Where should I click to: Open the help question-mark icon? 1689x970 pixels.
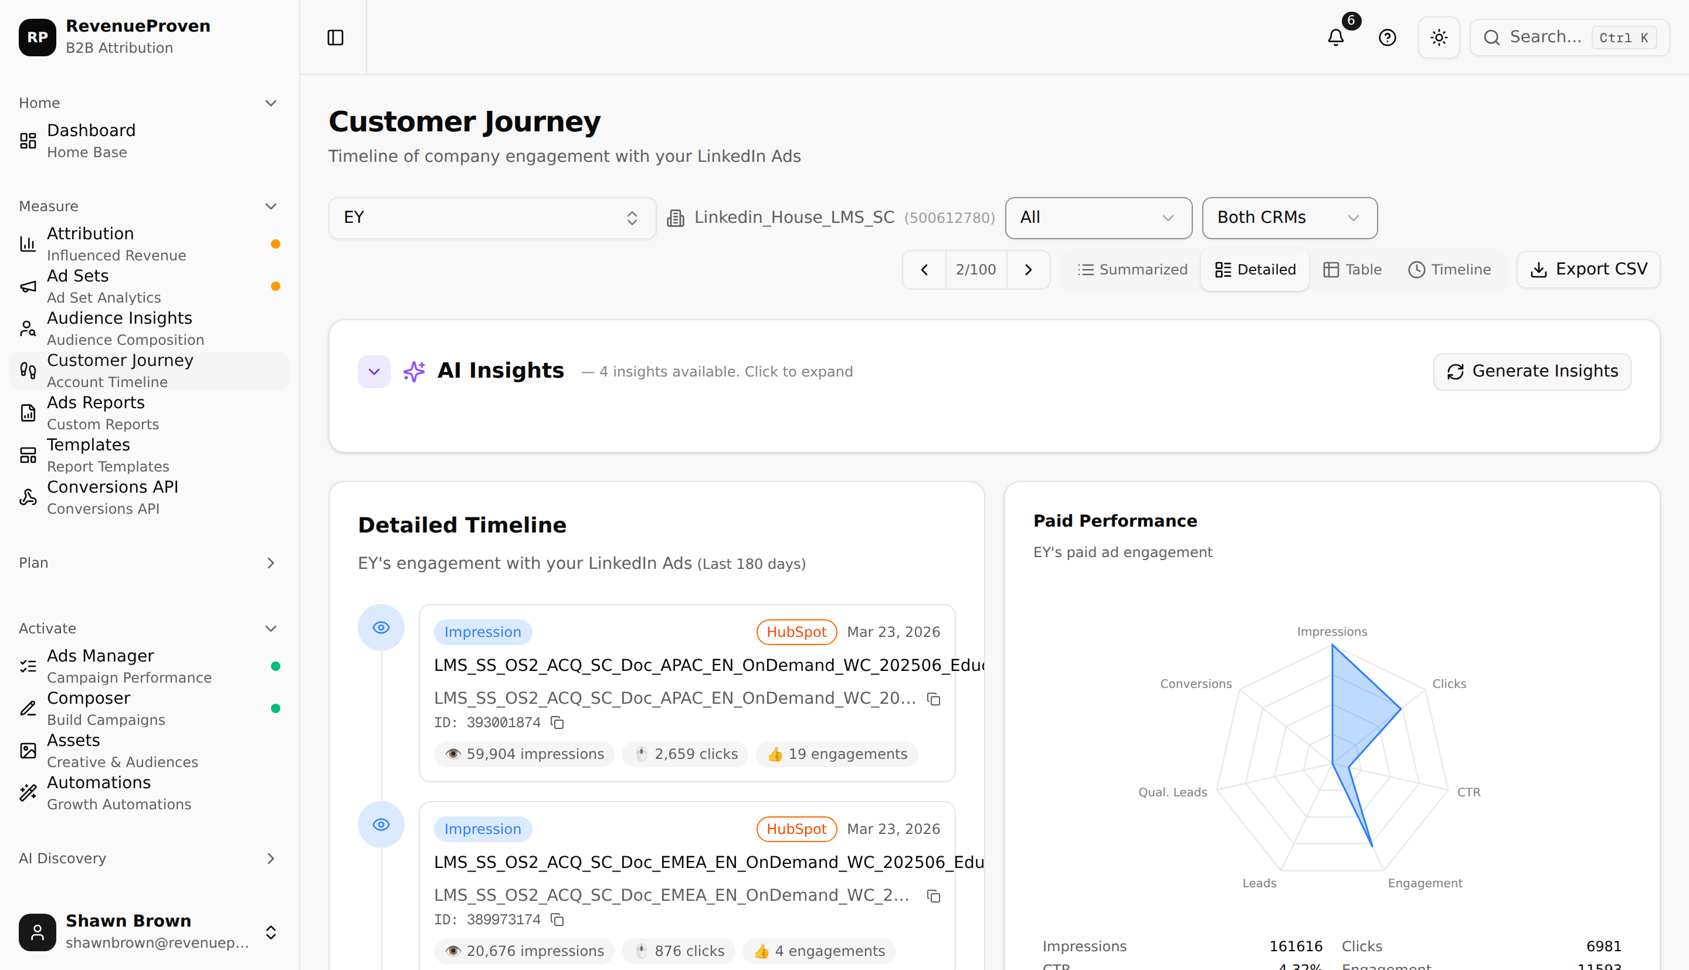coord(1388,38)
